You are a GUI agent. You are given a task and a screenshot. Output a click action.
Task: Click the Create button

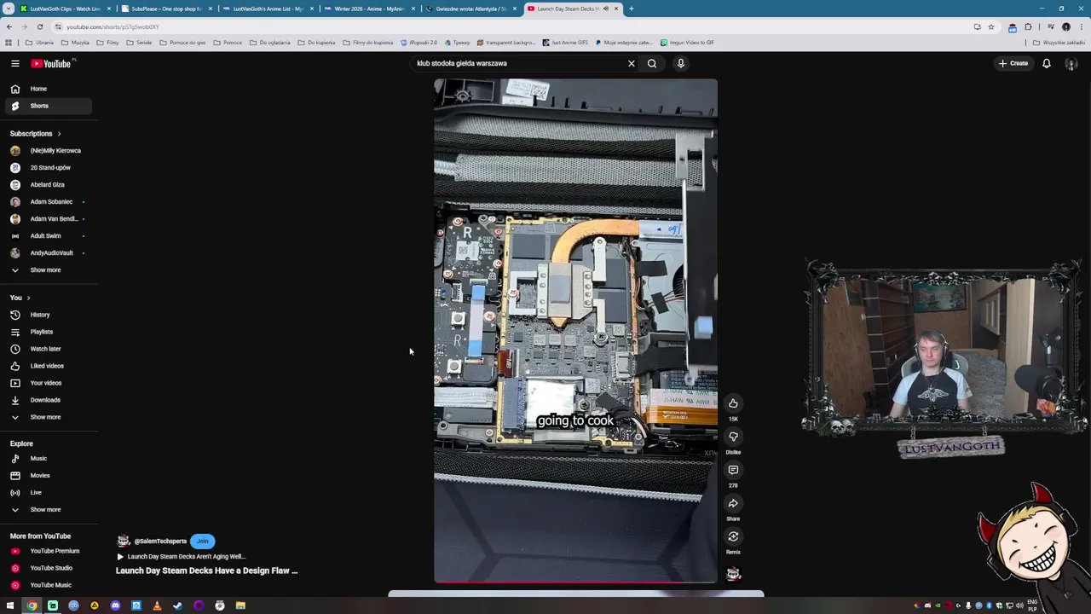tap(1014, 63)
